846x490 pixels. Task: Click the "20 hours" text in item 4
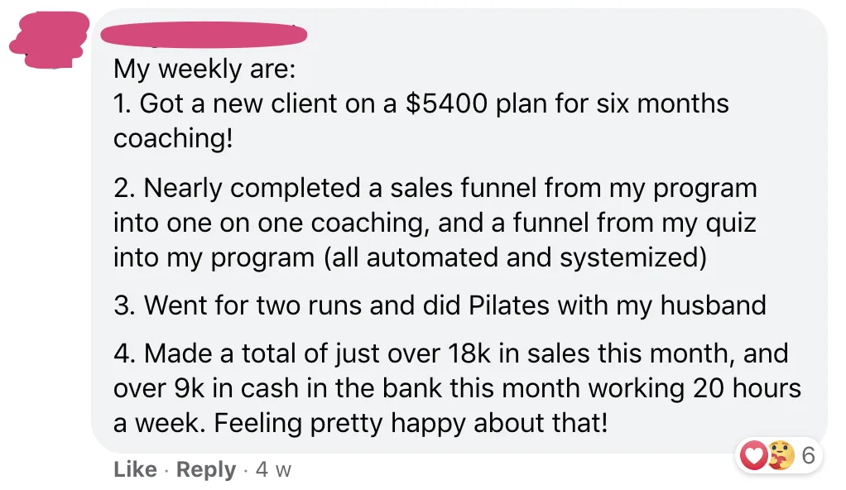click(x=747, y=388)
